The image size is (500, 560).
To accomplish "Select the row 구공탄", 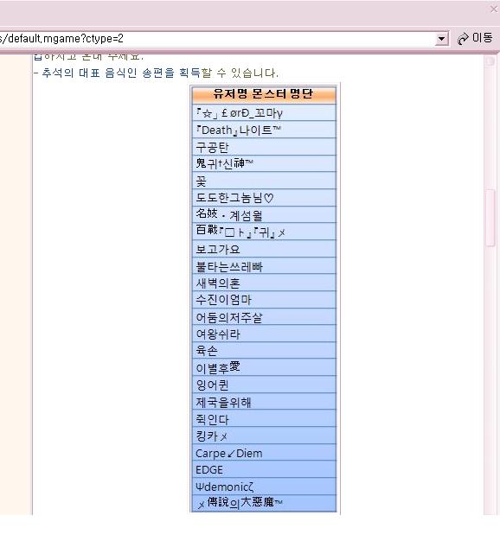I will click(264, 146).
